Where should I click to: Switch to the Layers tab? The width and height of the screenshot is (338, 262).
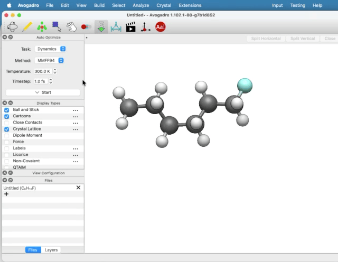tap(51, 250)
